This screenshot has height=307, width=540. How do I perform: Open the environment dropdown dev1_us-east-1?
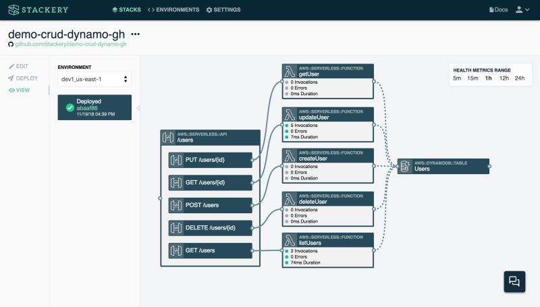click(94, 79)
